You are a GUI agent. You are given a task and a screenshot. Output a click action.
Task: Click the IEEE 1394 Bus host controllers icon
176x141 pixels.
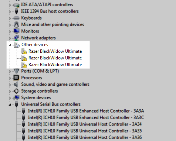[16, 11]
